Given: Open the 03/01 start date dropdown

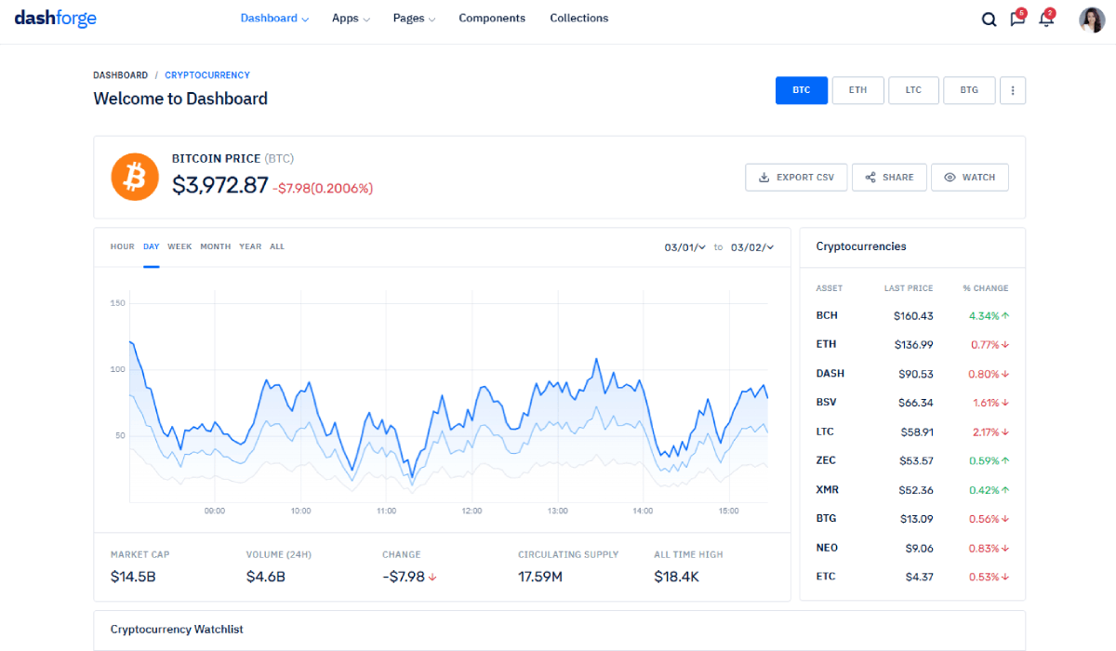Looking at the screenshot, I should 684,247.
